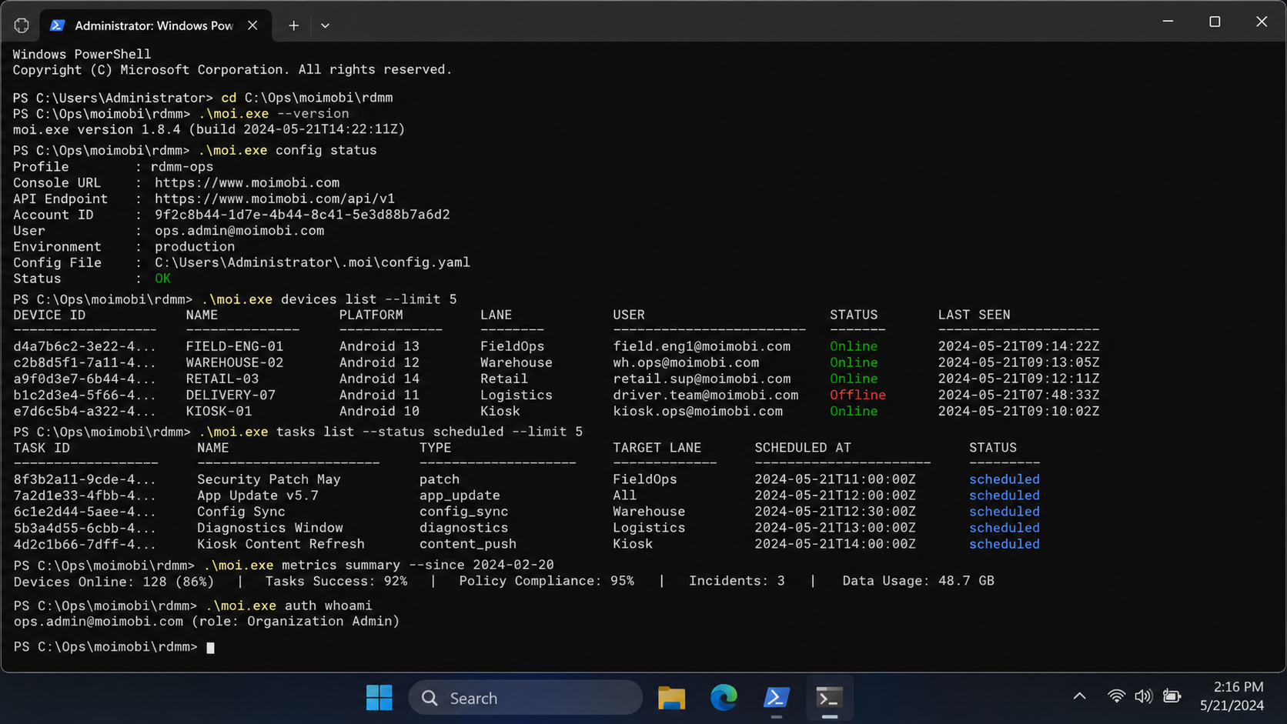Open the Wi-Fi network icon in the tray
Image resolution: width=1287 pixels, height=724 pixels.
pyautogui.click(x=1116, y=696)
